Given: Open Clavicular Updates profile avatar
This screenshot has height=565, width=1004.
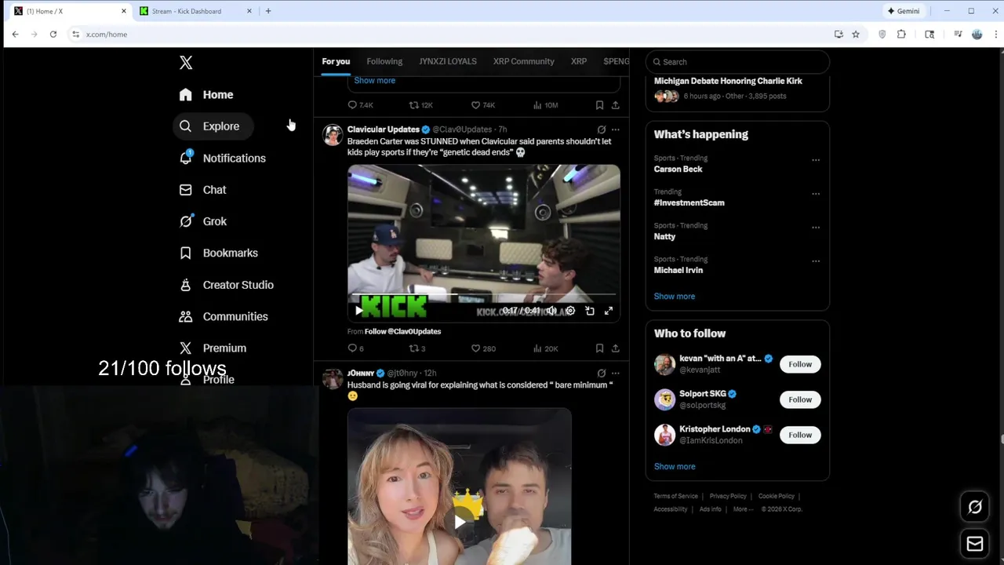Looking at the screenshot, I should (x=333, y=135).
